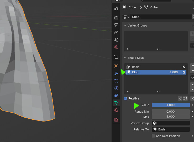The width and height of the screenshot is (194, 142).
Task: Open the Particles properties tab
Action: [x=116, y=81]
